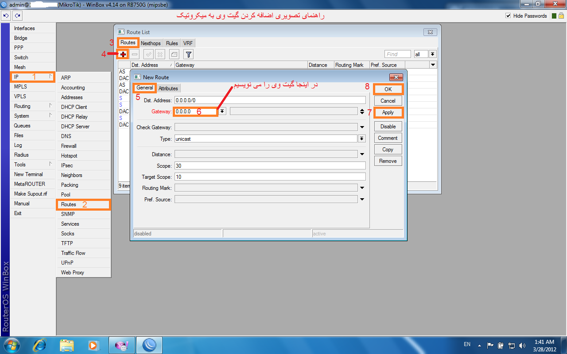Click the Disable button in New Route
This screenshot has width=567, height=354.
click(x=388, y=127)
